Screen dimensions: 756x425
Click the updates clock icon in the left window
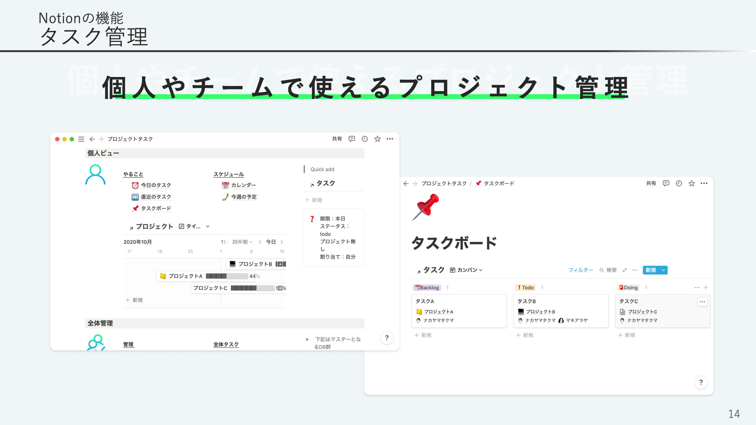tap(364, 139)
